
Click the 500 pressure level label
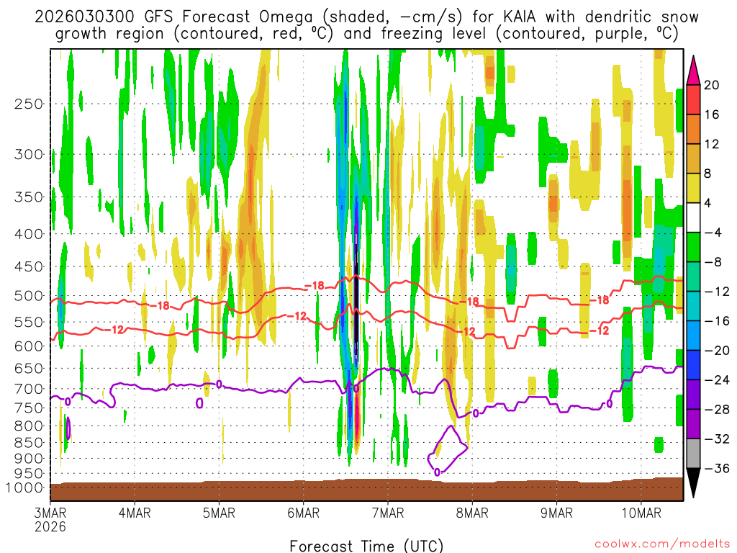[x=29, y=295]
